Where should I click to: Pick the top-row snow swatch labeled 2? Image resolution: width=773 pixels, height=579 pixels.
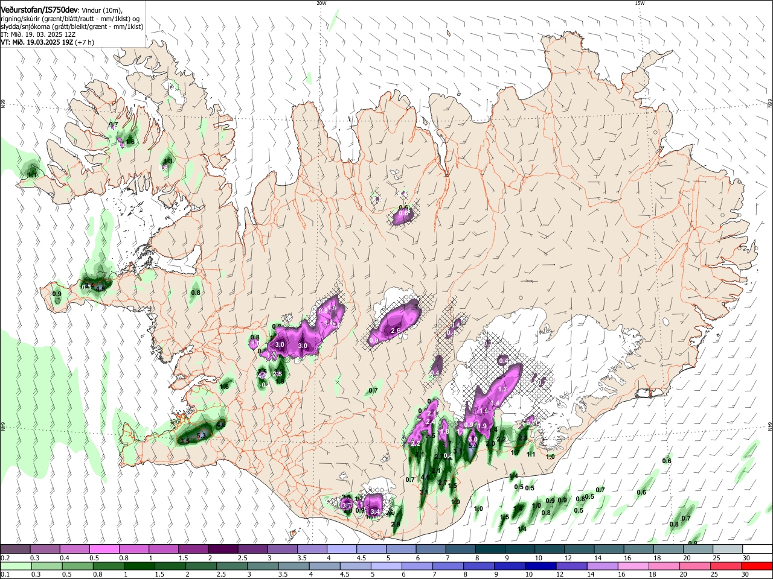click(223, 549)
